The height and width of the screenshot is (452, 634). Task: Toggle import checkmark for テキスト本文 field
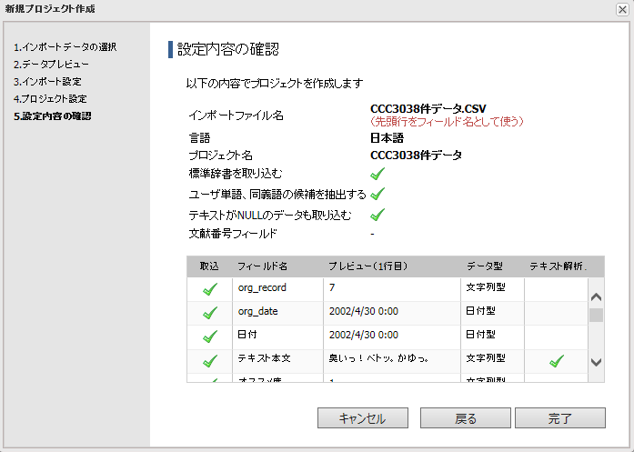[210, 361]
